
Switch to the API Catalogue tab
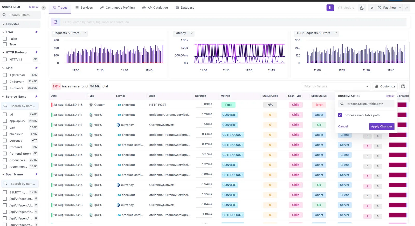(155, 8)
